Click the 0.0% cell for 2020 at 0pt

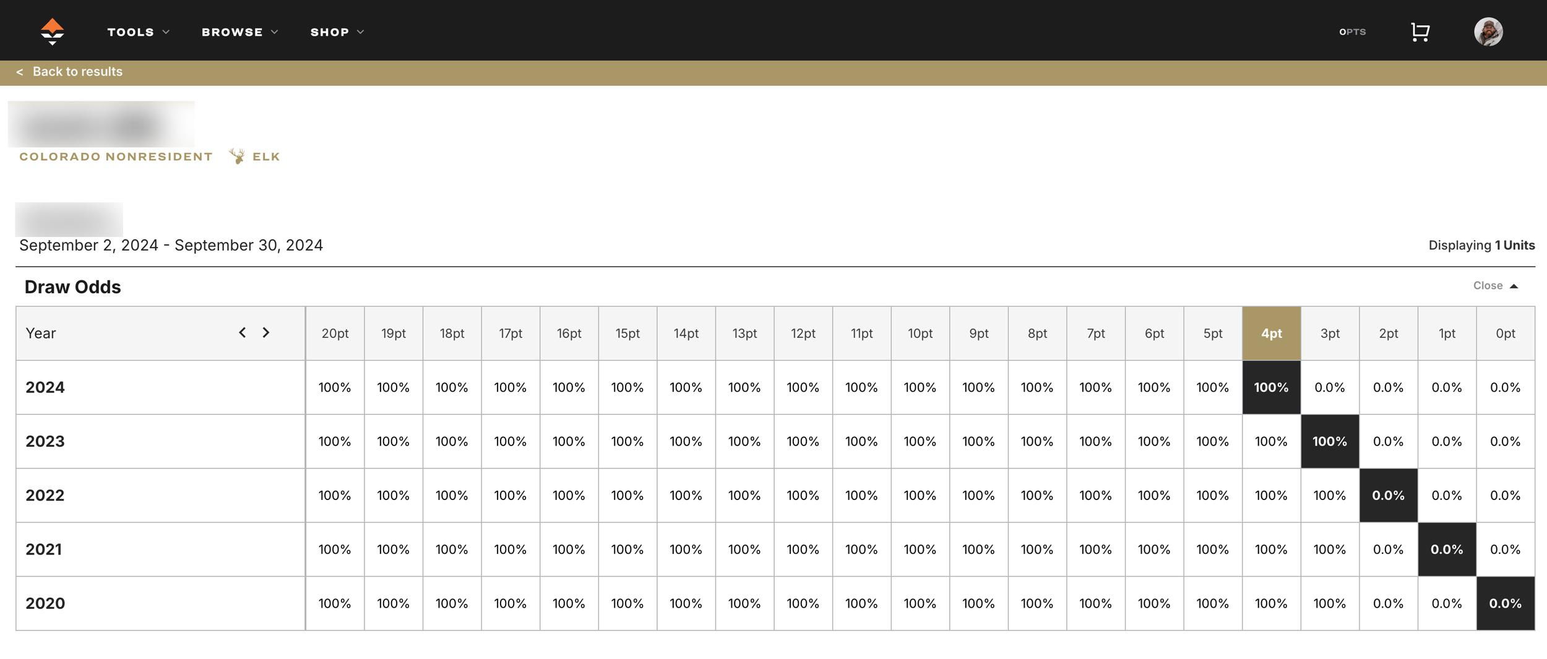click(1506, 603)
